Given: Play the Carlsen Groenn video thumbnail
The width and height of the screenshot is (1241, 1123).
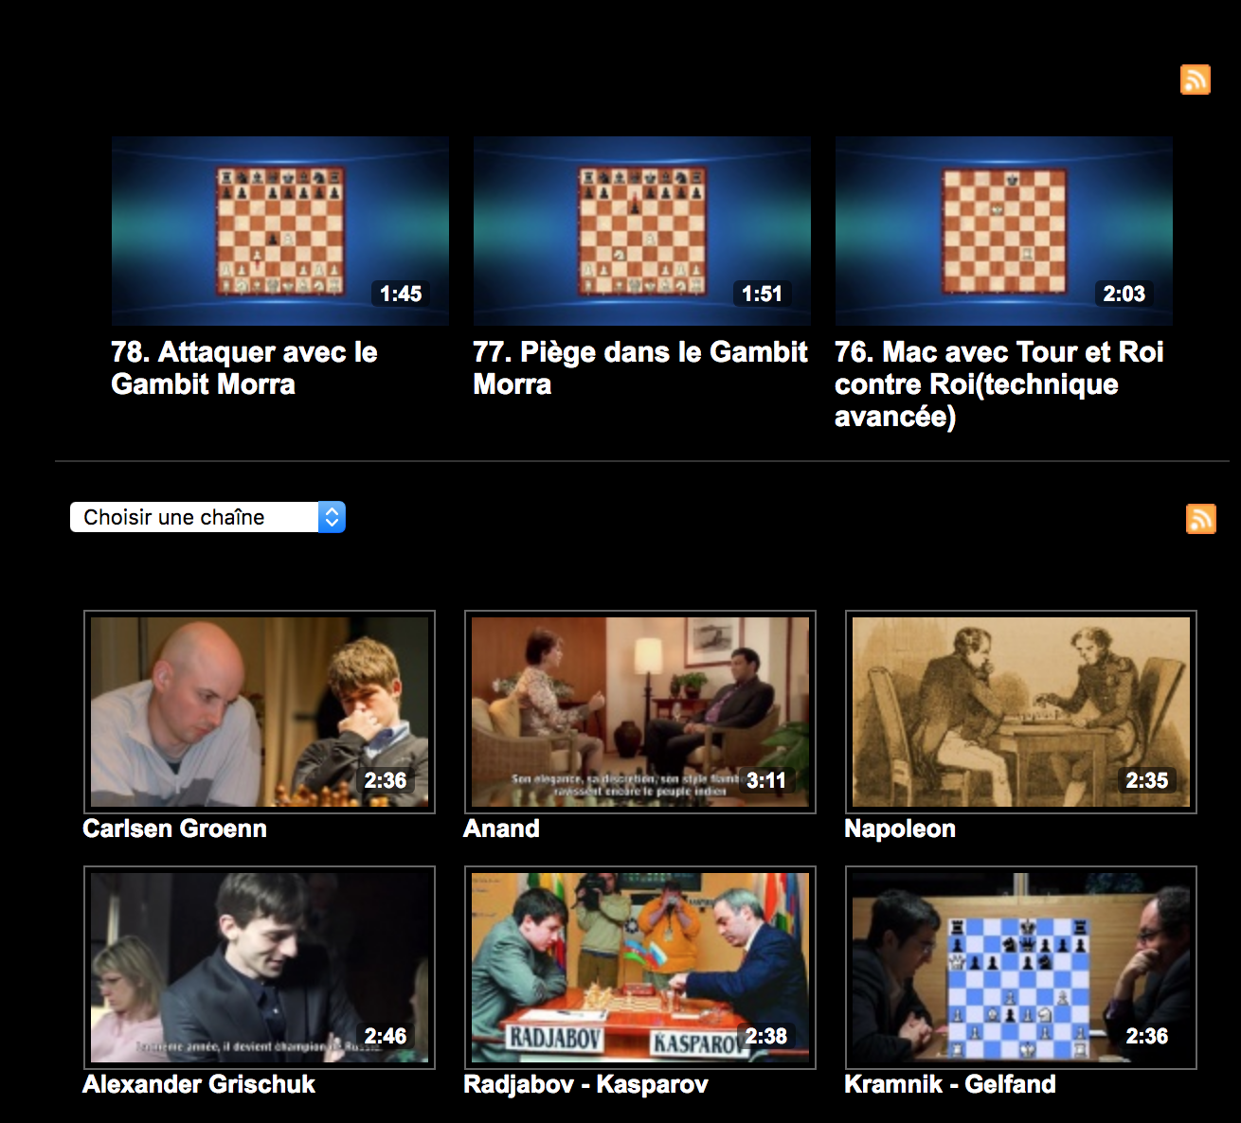Looking at the screenshot, I should click(x=260, y=712).
